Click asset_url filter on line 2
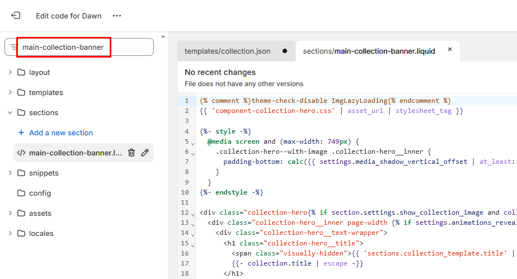 tap(365, 111)
